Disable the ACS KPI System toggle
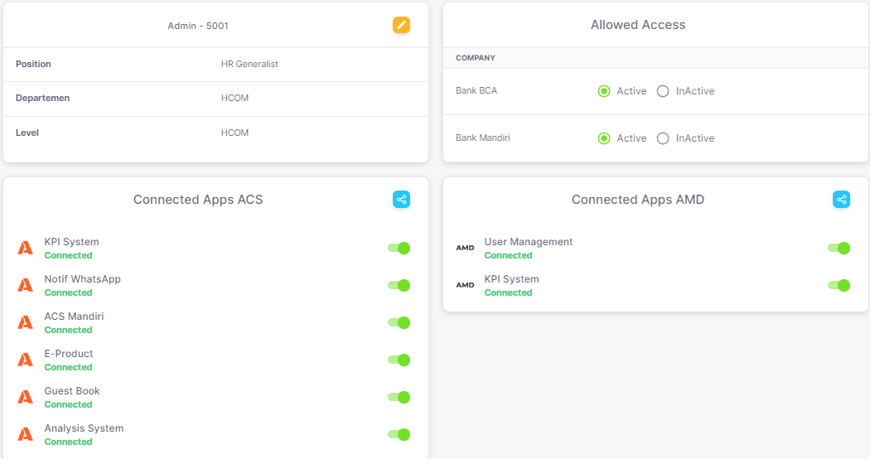The image size is (870, 459). pos(399,248)
